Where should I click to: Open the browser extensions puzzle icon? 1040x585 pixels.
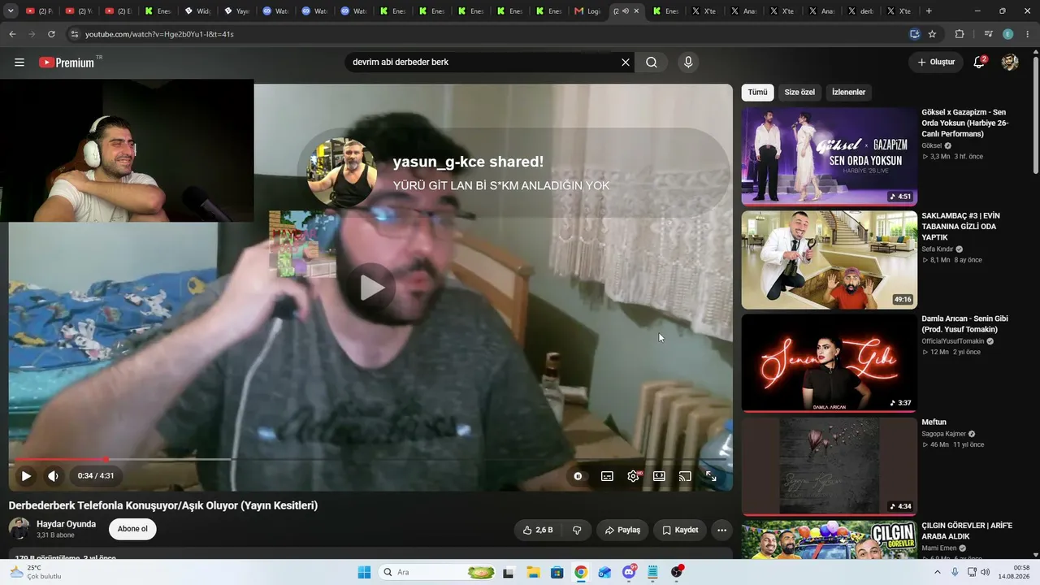[x=960, y=34]
